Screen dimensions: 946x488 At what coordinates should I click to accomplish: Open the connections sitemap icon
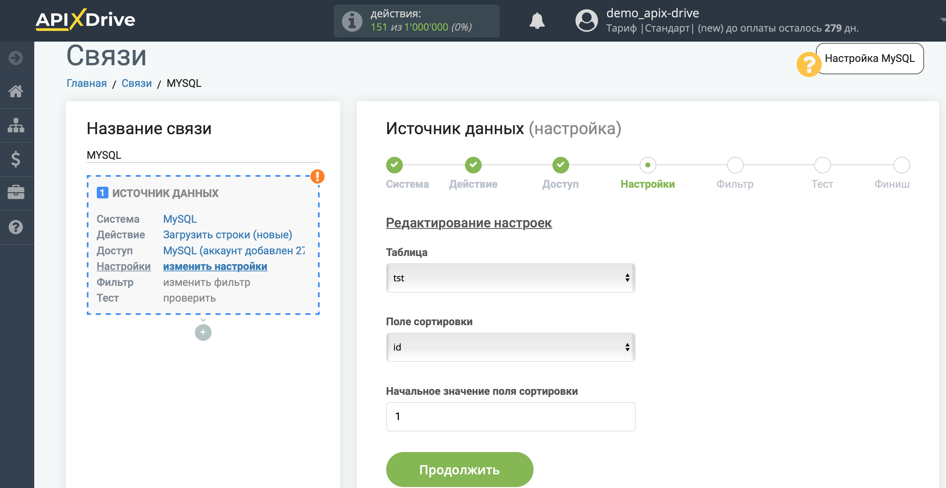(x=16, y=125)
